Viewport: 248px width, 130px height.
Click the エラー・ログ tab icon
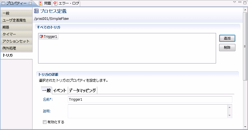(55, 3)
